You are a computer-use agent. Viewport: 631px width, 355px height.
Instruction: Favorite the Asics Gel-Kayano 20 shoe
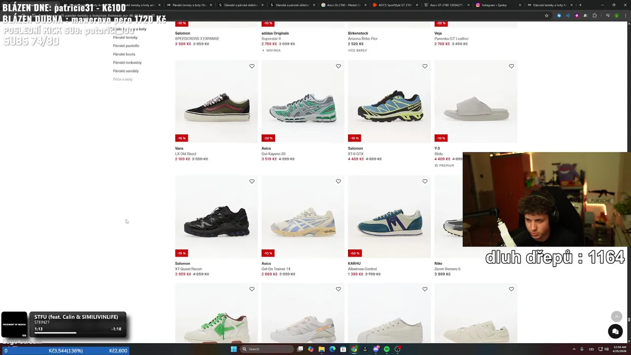pyautogui.click(x=338, y=66)
